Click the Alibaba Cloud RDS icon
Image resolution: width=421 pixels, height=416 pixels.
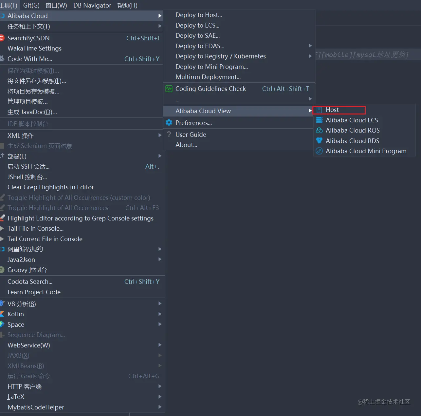point(319,141)
